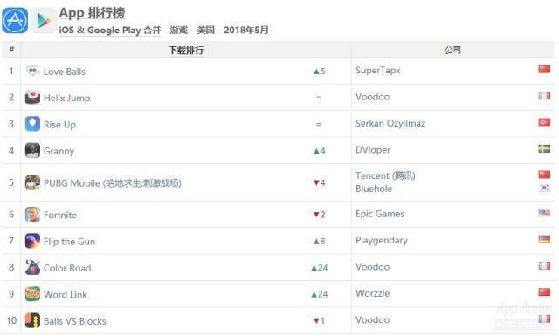The image size is (559, 336).
Task: Open the Granny game icon
Action: point(32,150)
